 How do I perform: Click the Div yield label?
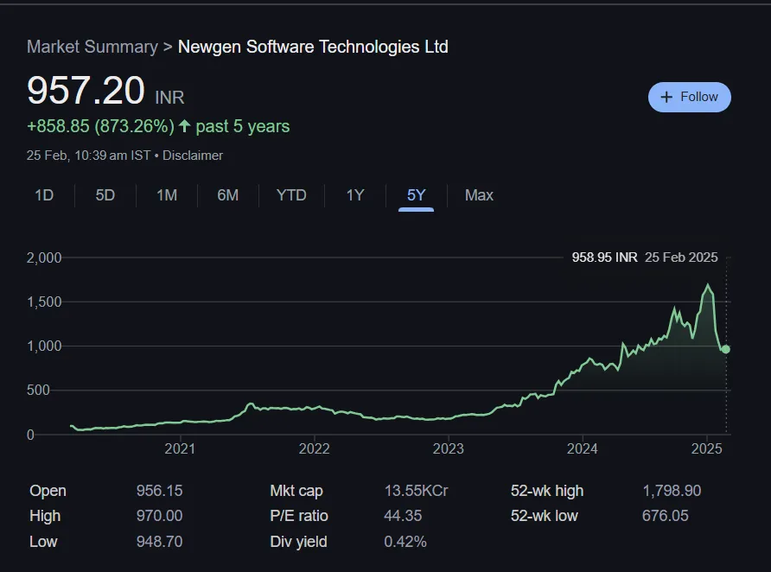click(298, 542)
